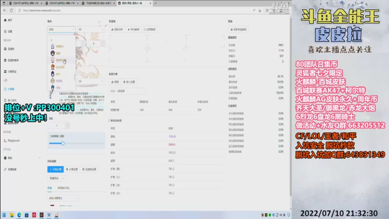This screenshot has width=389, height=219.
Task: Click the purple reaction value 1562.4
Action: coord(172,137)
